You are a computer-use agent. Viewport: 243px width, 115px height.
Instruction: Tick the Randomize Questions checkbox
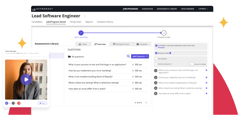click(x=156, y=64)
